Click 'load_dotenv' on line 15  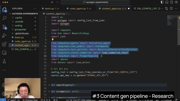[83, 62]
